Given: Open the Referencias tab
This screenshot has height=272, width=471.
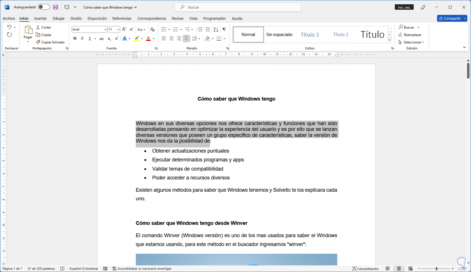Looking at the screenshot, I should [x=122, y=18].
